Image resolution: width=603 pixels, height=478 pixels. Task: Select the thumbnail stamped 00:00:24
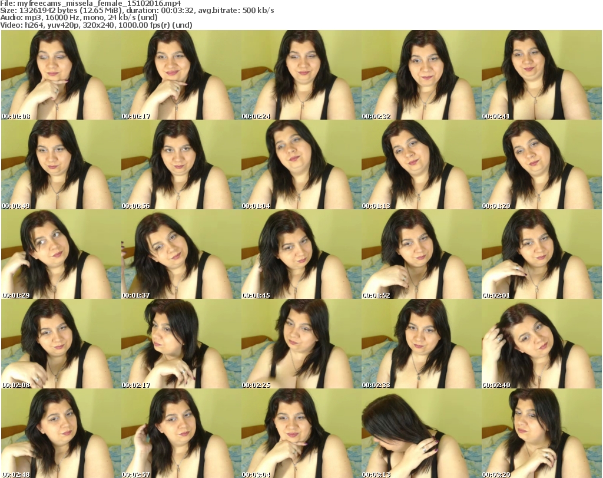tap(301, 75)
